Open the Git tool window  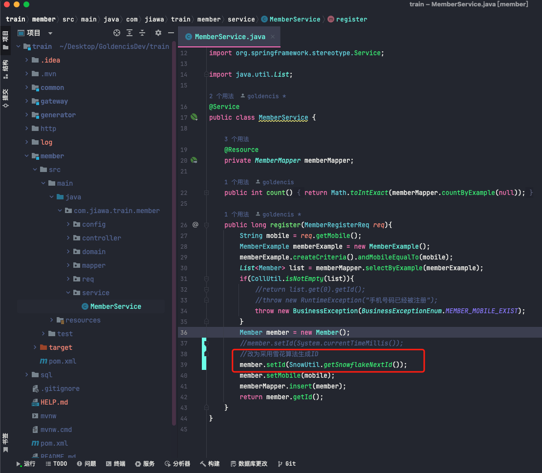click(286, 464)
